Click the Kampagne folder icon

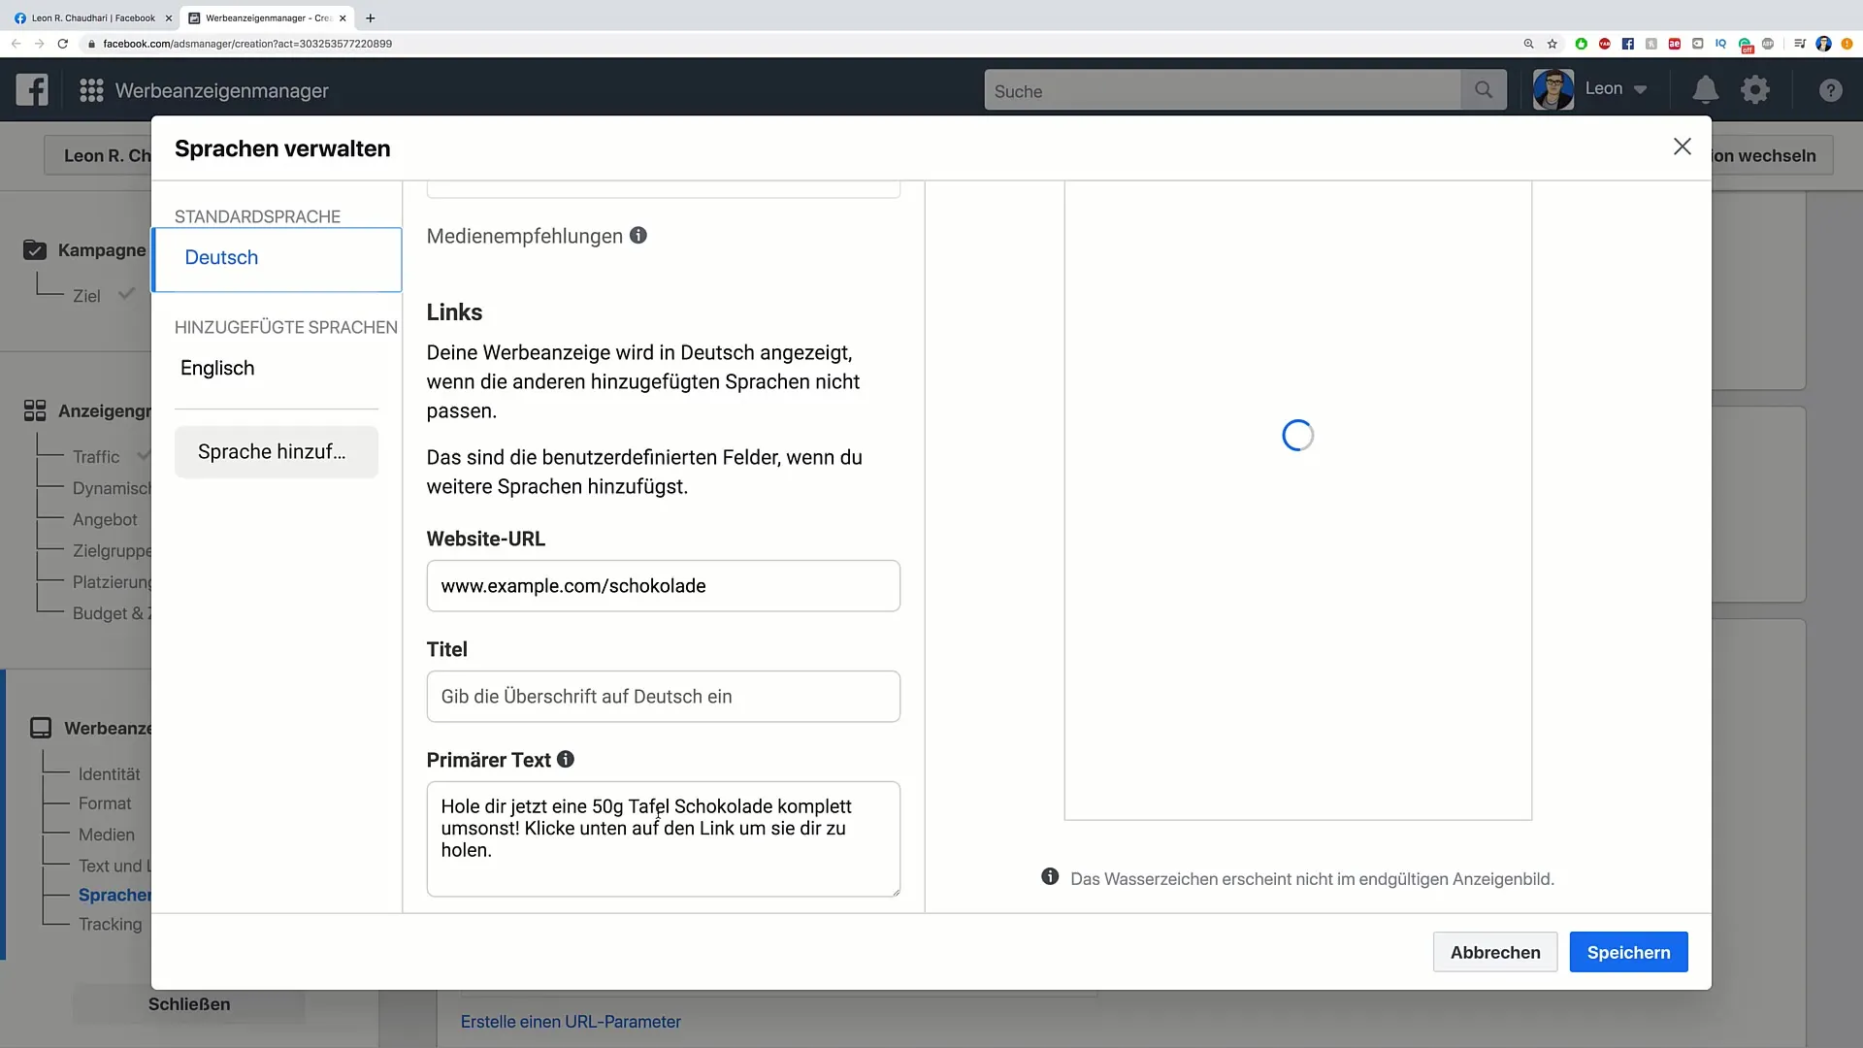click(x=35, y=249)
